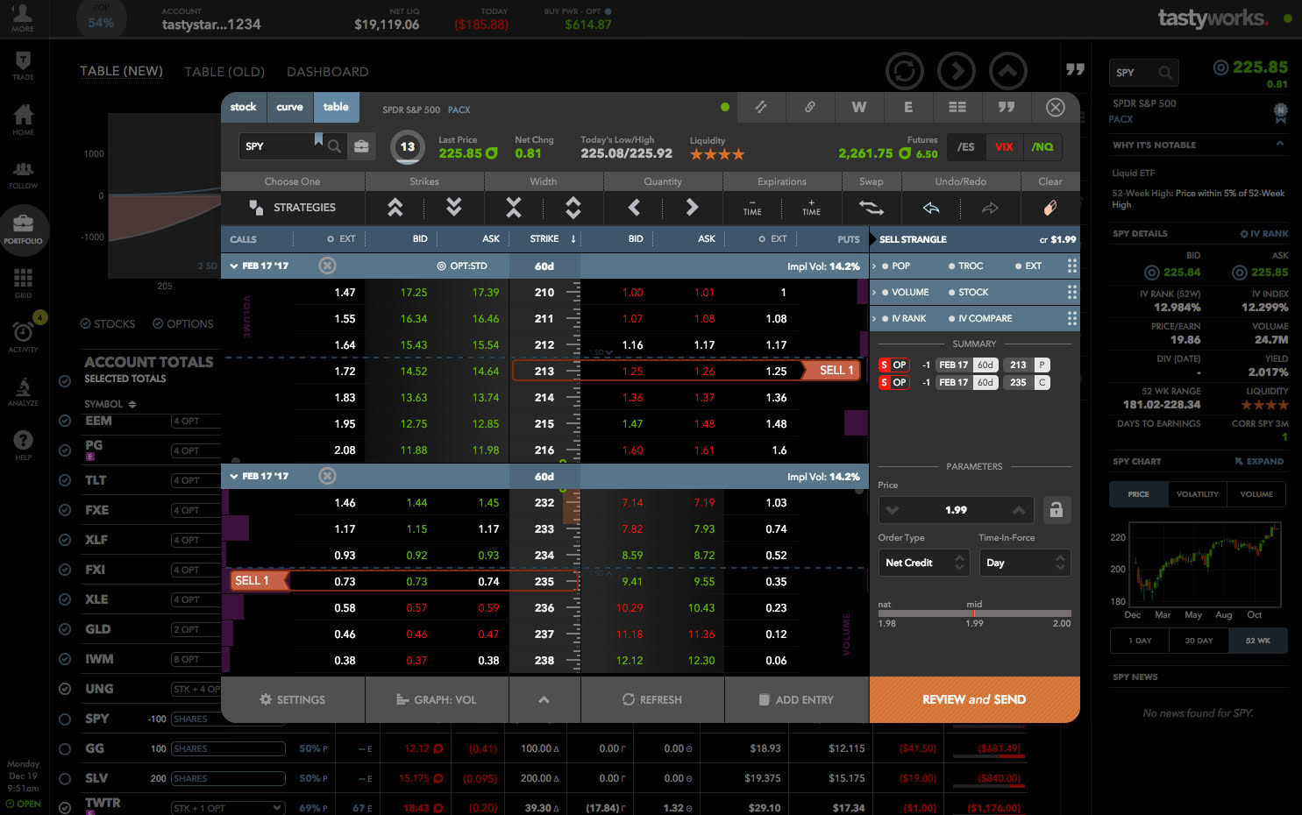Screen dimensions: 1302x815
Task: Collapse the first FEB 17 '17 expiration
Action: pos(234,266)
